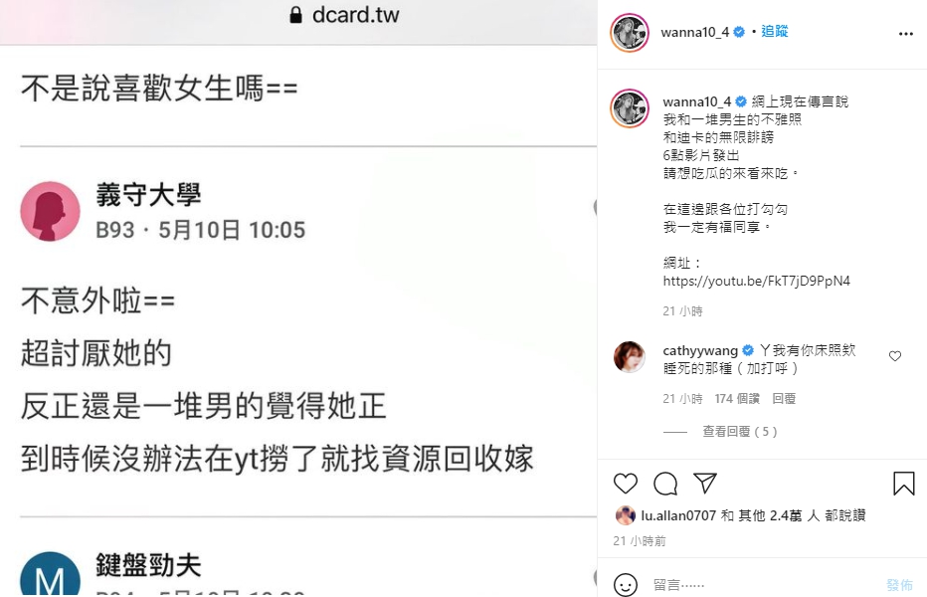Open lu.allan0707 liker profile link

tap(678, 516)
